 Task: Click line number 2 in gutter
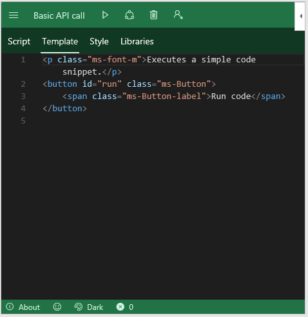(x=23, y=84)
